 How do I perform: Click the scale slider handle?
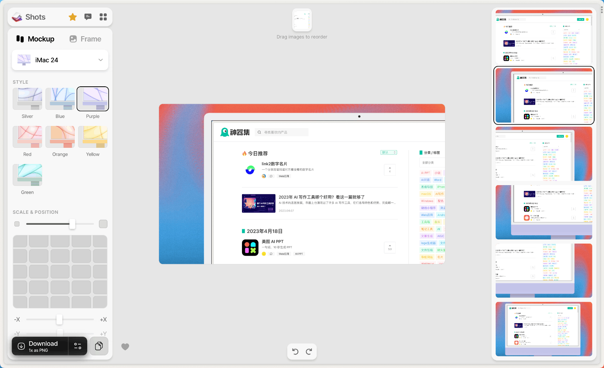tap(72, 224)
